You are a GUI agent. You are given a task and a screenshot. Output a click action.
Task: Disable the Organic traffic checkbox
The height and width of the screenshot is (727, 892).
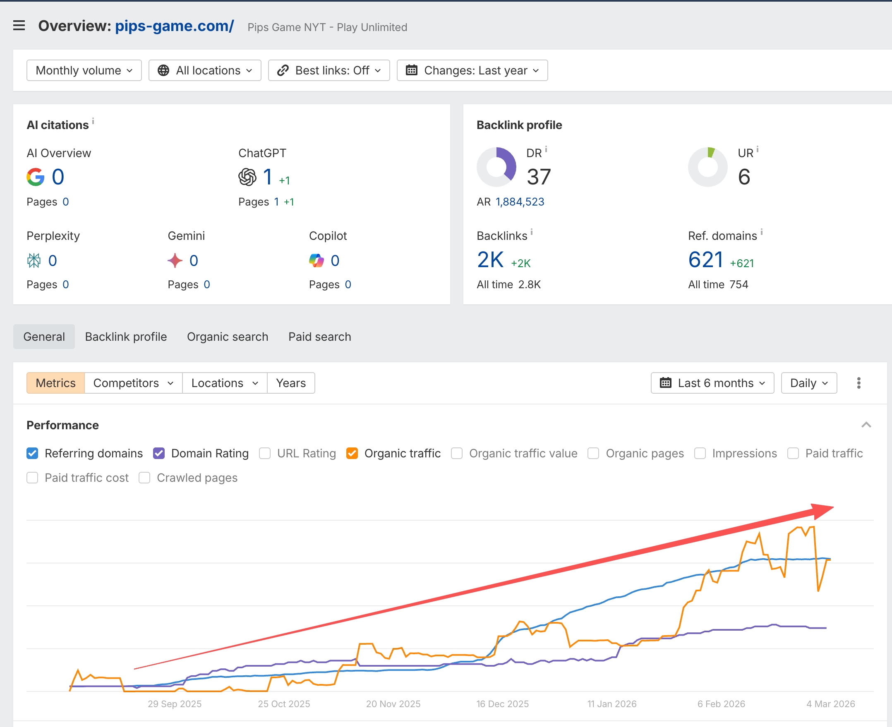pyautogui.click(x=352, y=453)
